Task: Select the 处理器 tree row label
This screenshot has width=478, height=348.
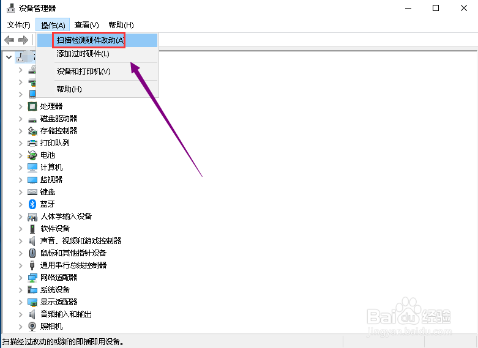Action: point(51,106)
